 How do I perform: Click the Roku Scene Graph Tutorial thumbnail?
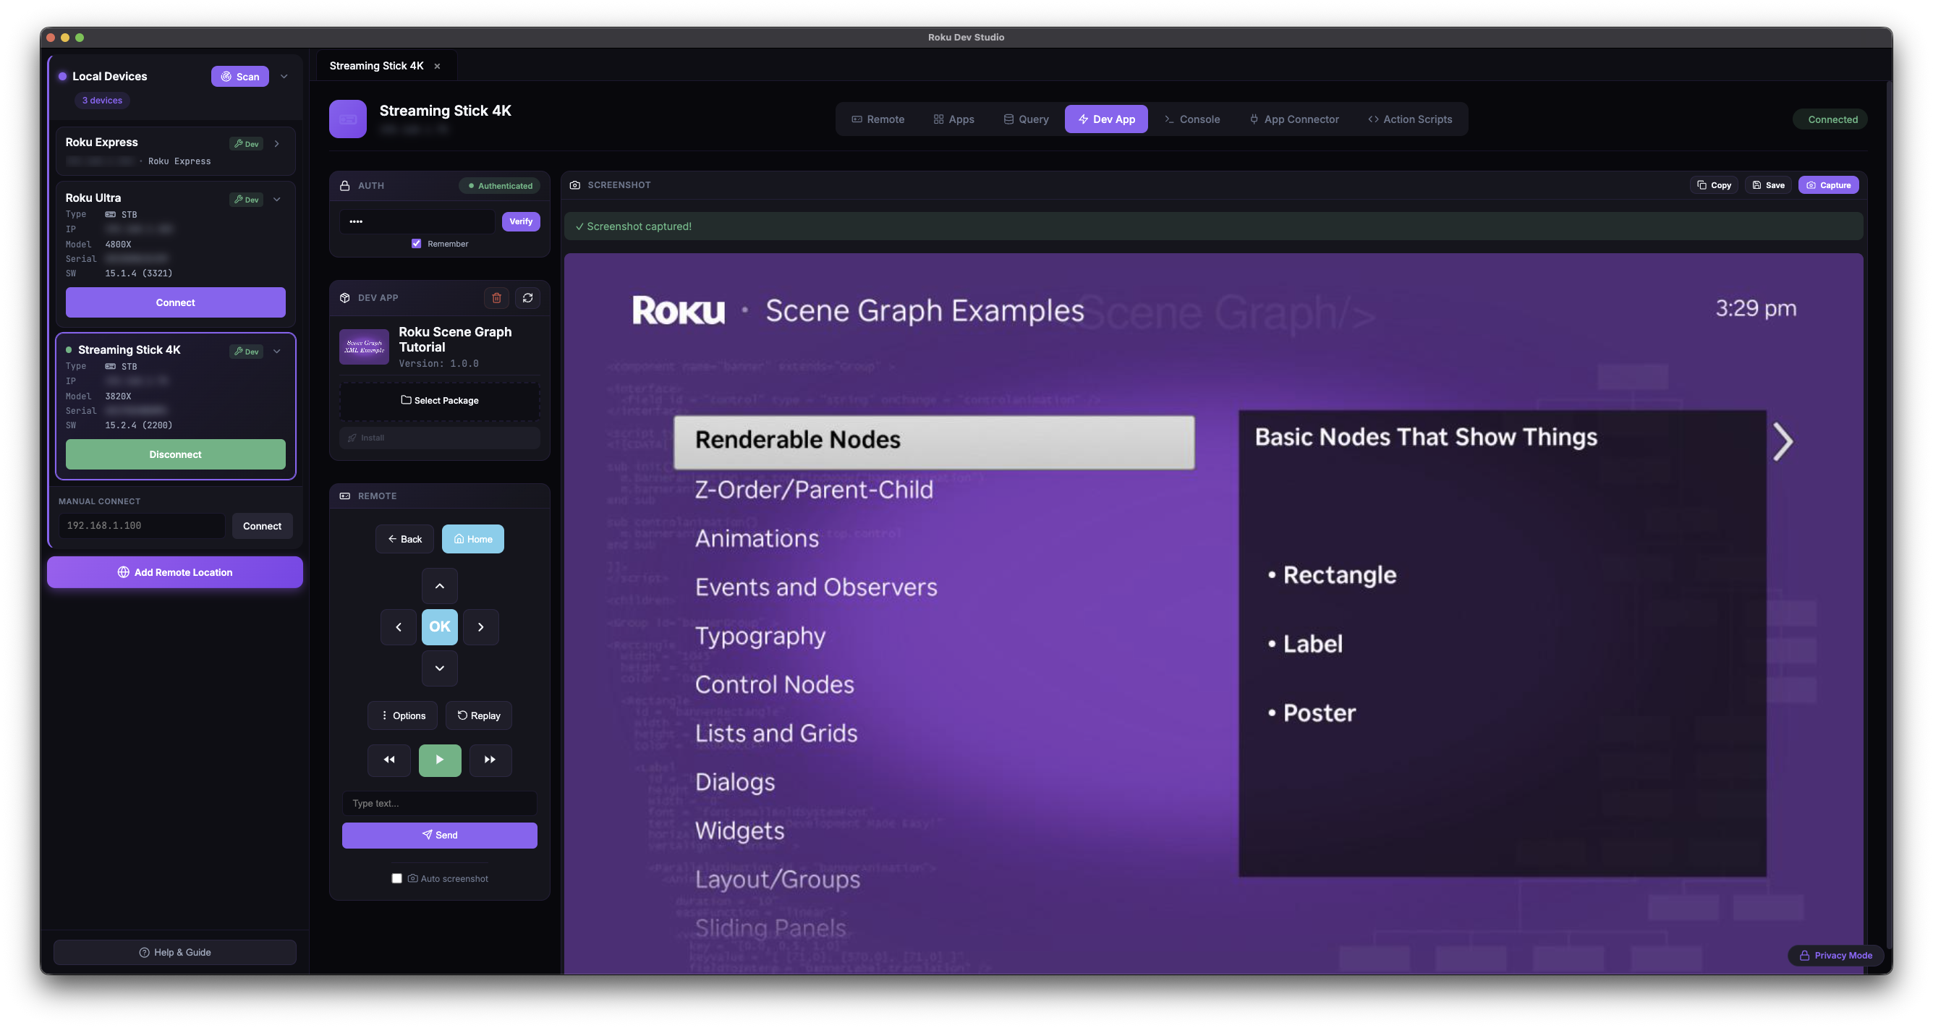(364, 347)
